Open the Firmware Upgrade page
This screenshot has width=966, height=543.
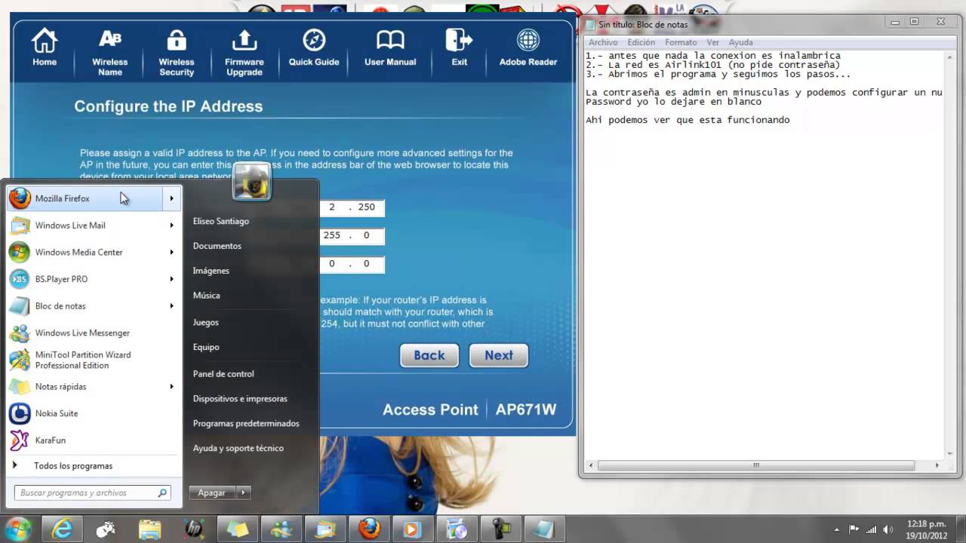tap(245, 51)
